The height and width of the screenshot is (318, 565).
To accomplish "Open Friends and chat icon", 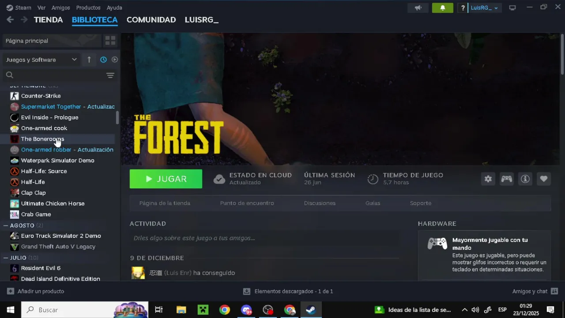I will pos(554,291).
